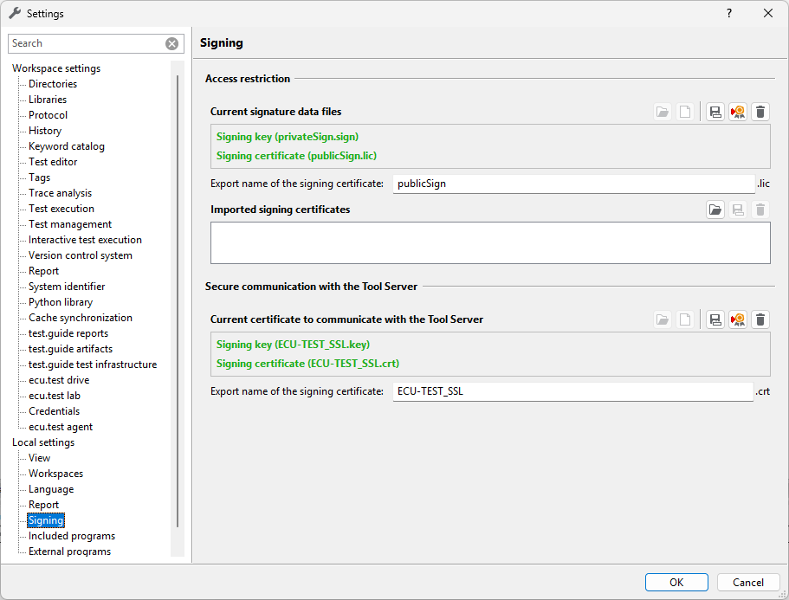
Task: Click the save icon for the Tool Server certificate
Action: 715,319
